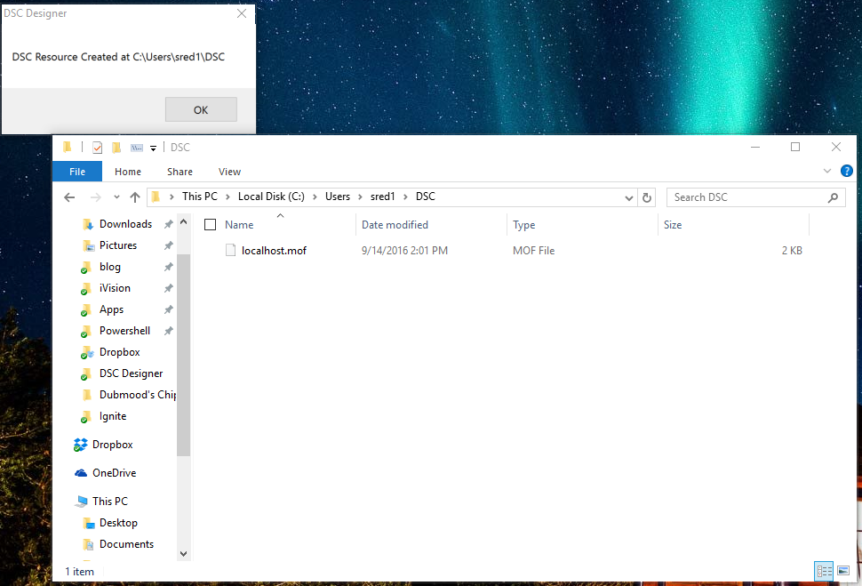Unpin Downloads using its pin icon

pyautogui.click(x=169, y=224)
